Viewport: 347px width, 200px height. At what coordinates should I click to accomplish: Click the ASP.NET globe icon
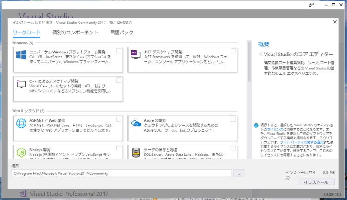pos(21,123)
